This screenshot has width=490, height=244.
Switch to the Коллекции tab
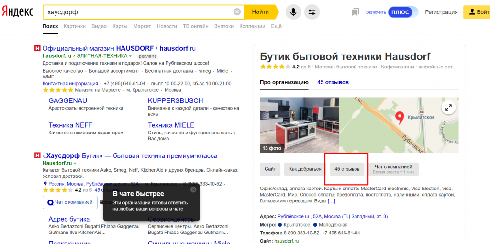252,26
